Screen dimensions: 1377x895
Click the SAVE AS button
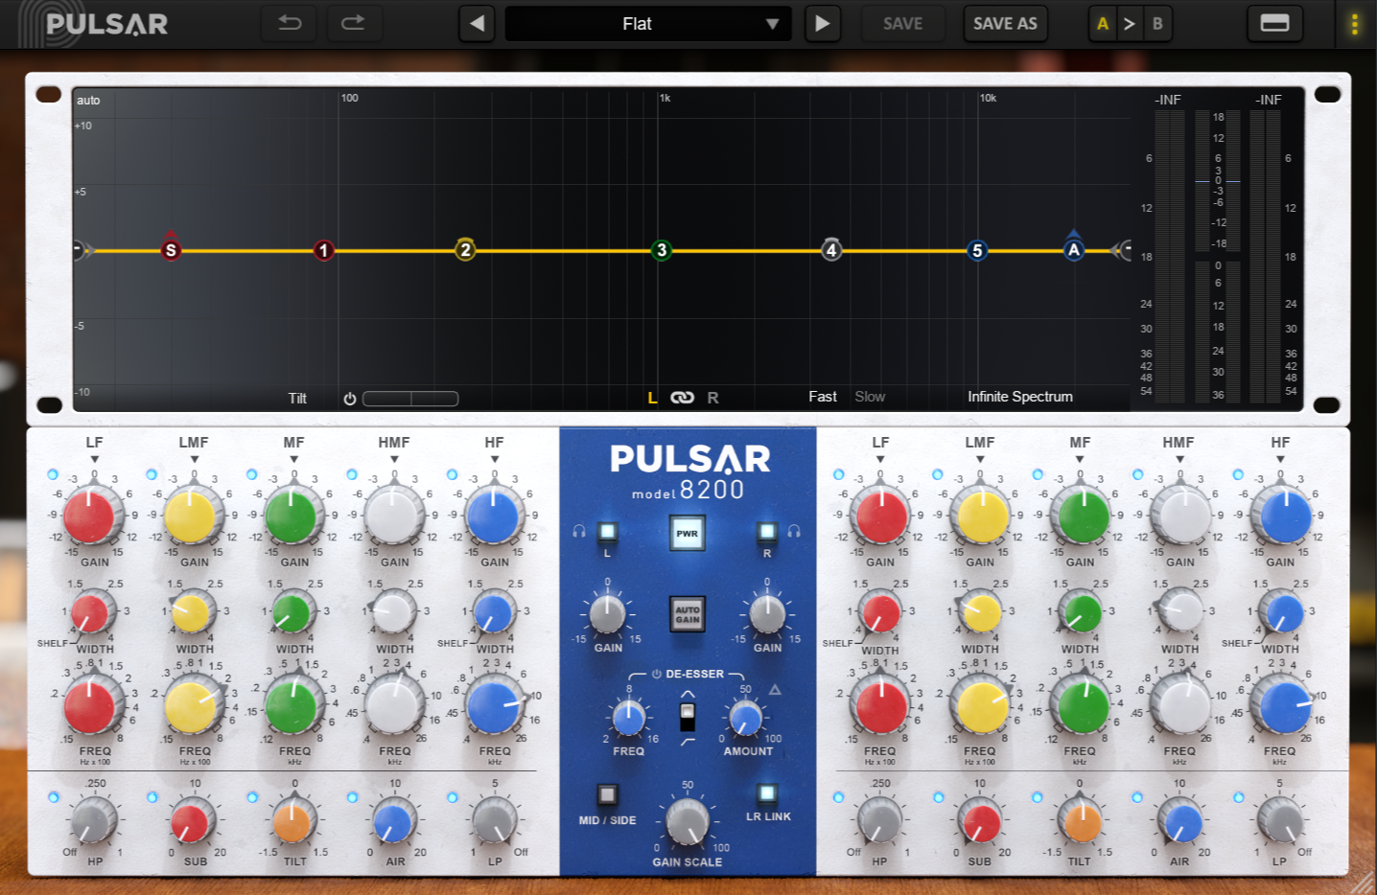[1005, 24]
